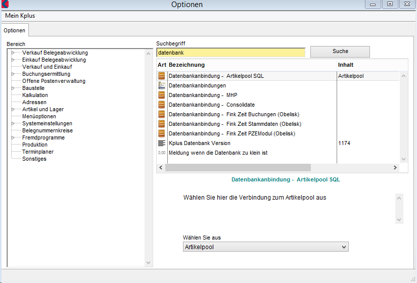Click the Artikelpool value in Inhalt column
The height and width of the screenshot is (283, 417).
(351, 76)
